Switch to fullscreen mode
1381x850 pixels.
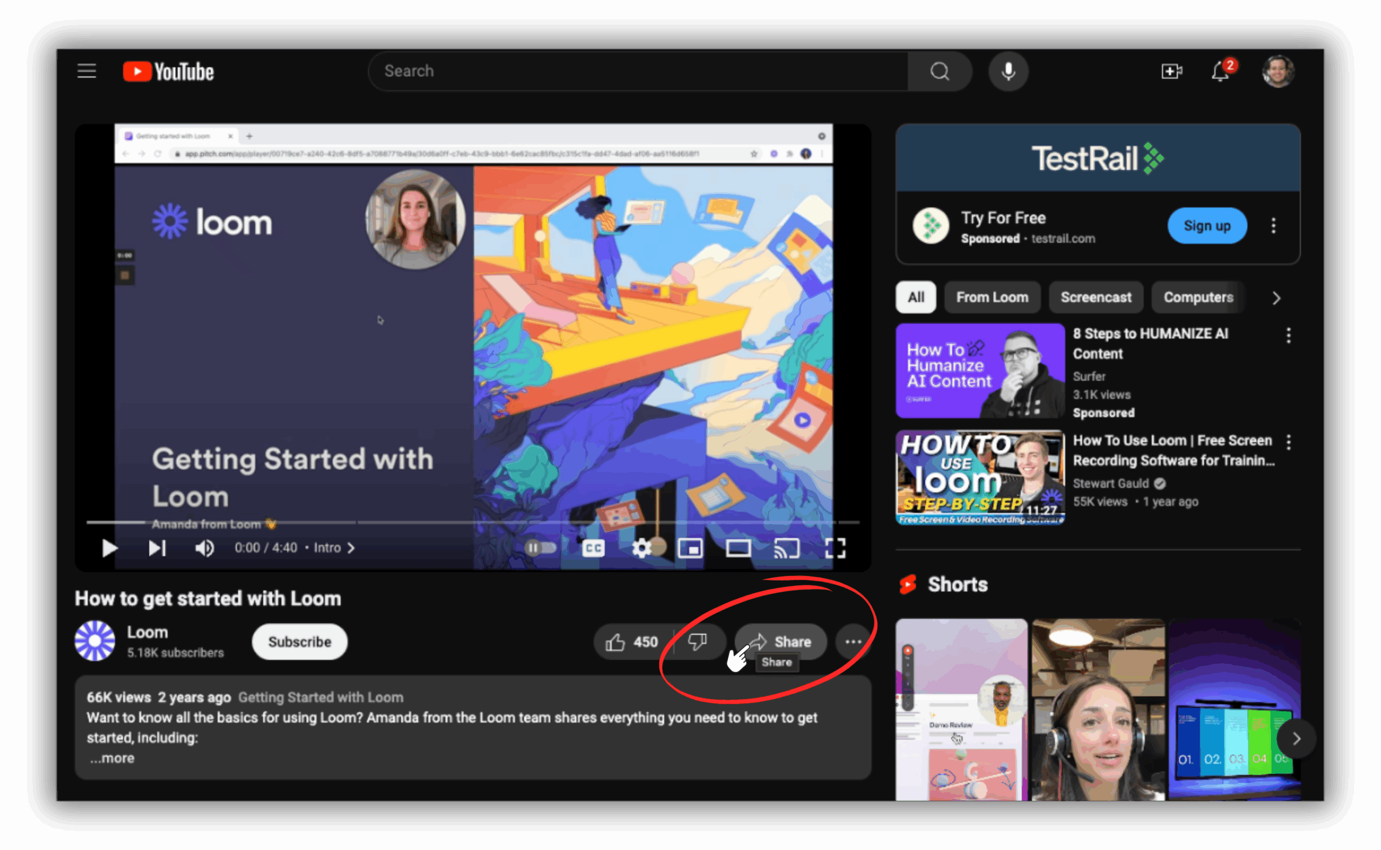coord(837,548)
